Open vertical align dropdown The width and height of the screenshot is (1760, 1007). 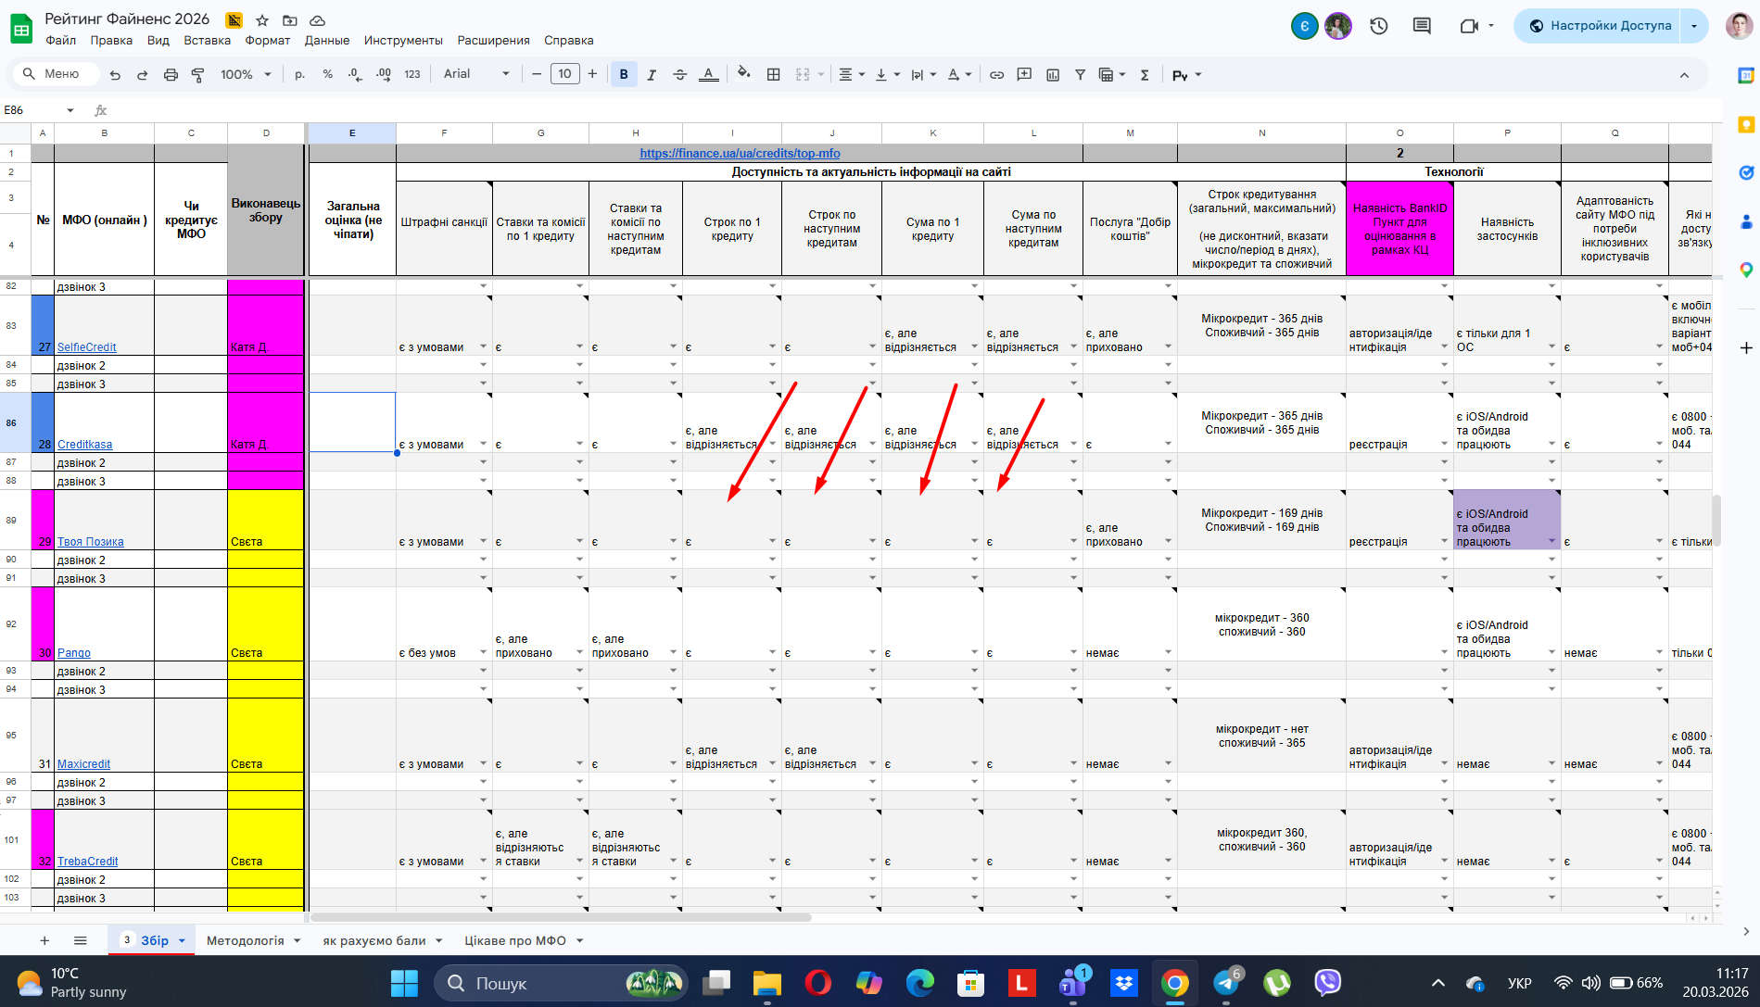tap(887, 74)
